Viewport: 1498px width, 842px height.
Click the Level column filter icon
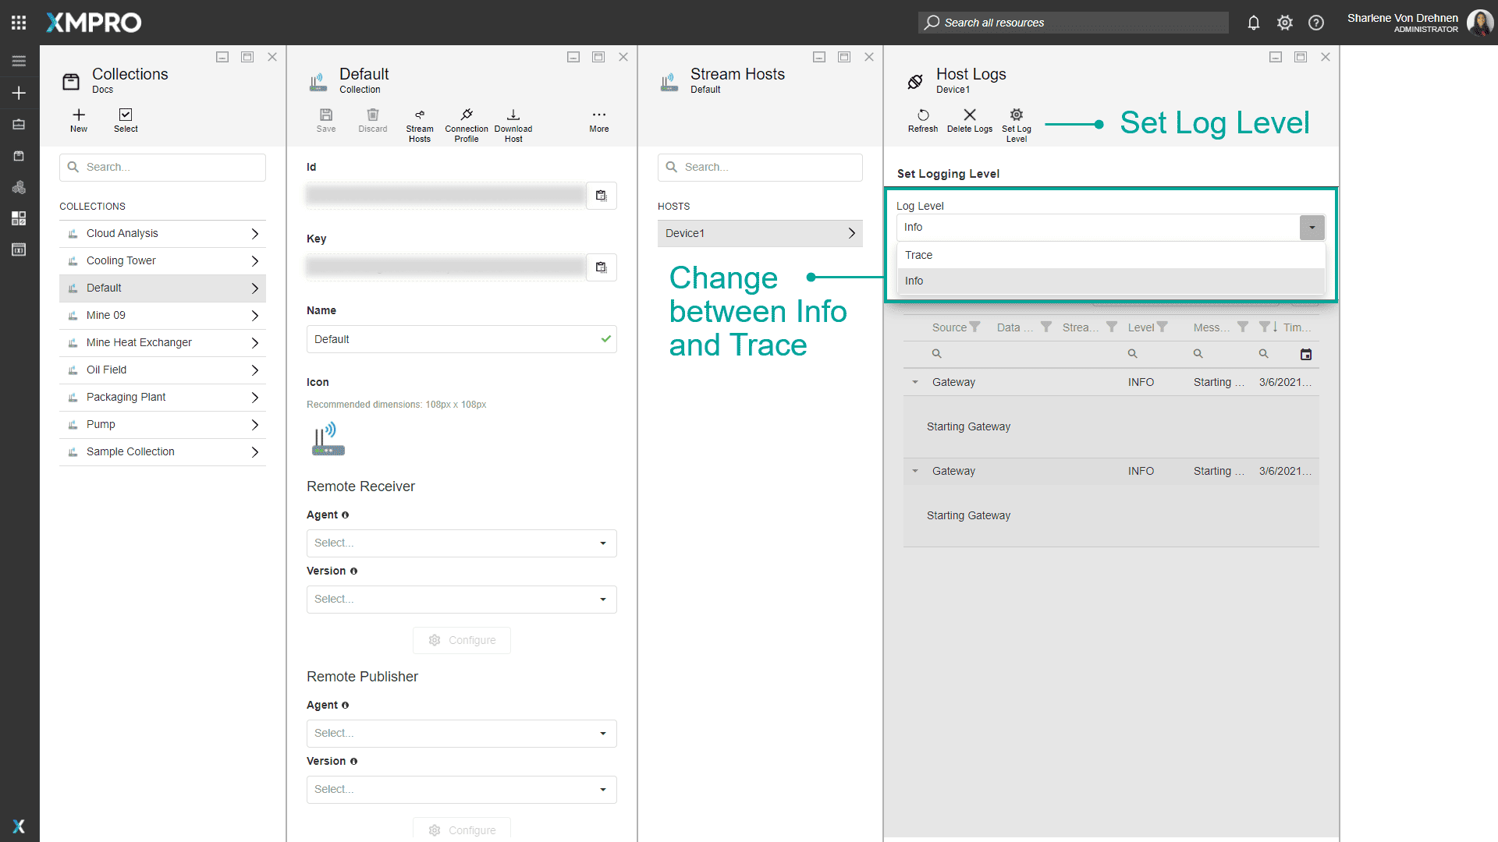(x=1162, y=327)
